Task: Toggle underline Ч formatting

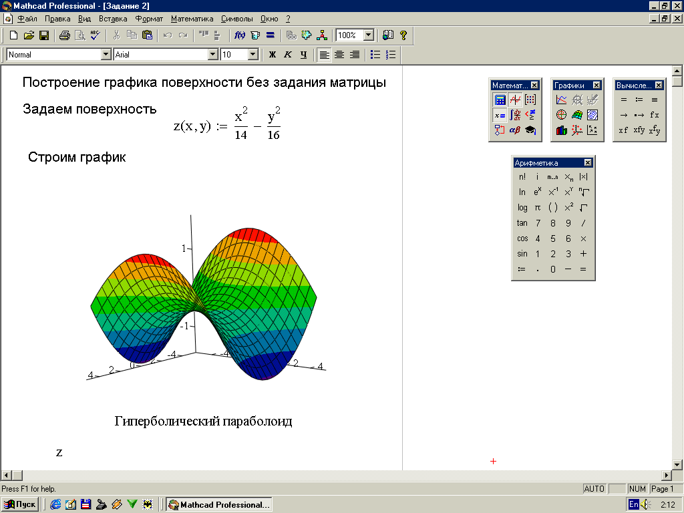Action: click(304, 55)
